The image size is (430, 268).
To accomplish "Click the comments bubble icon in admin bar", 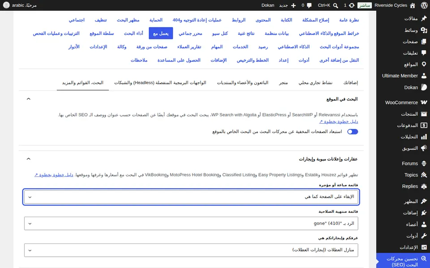I will (x=309, y=5).
